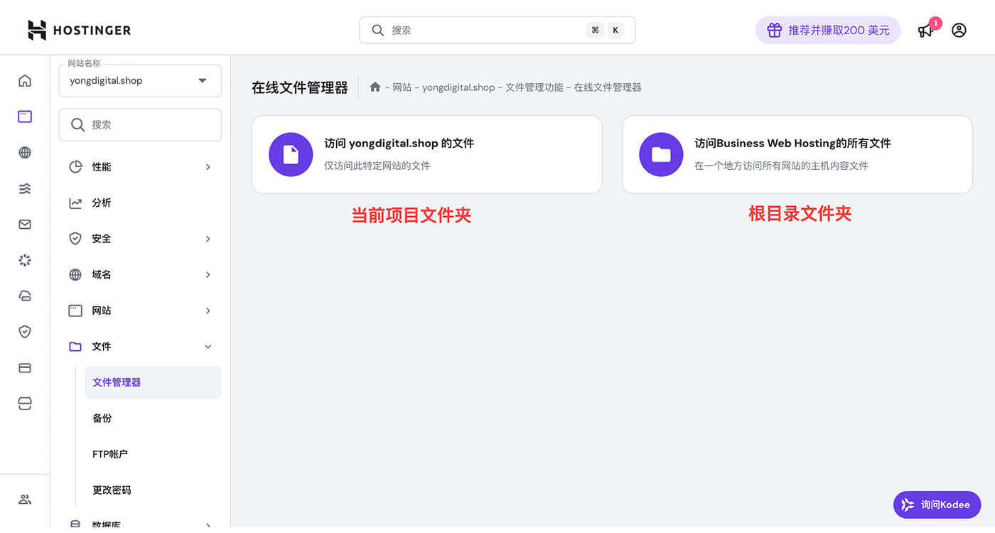Open the wavy lines icon in left rail
This screenshot has height=533, width=995.
pos(25,188)
